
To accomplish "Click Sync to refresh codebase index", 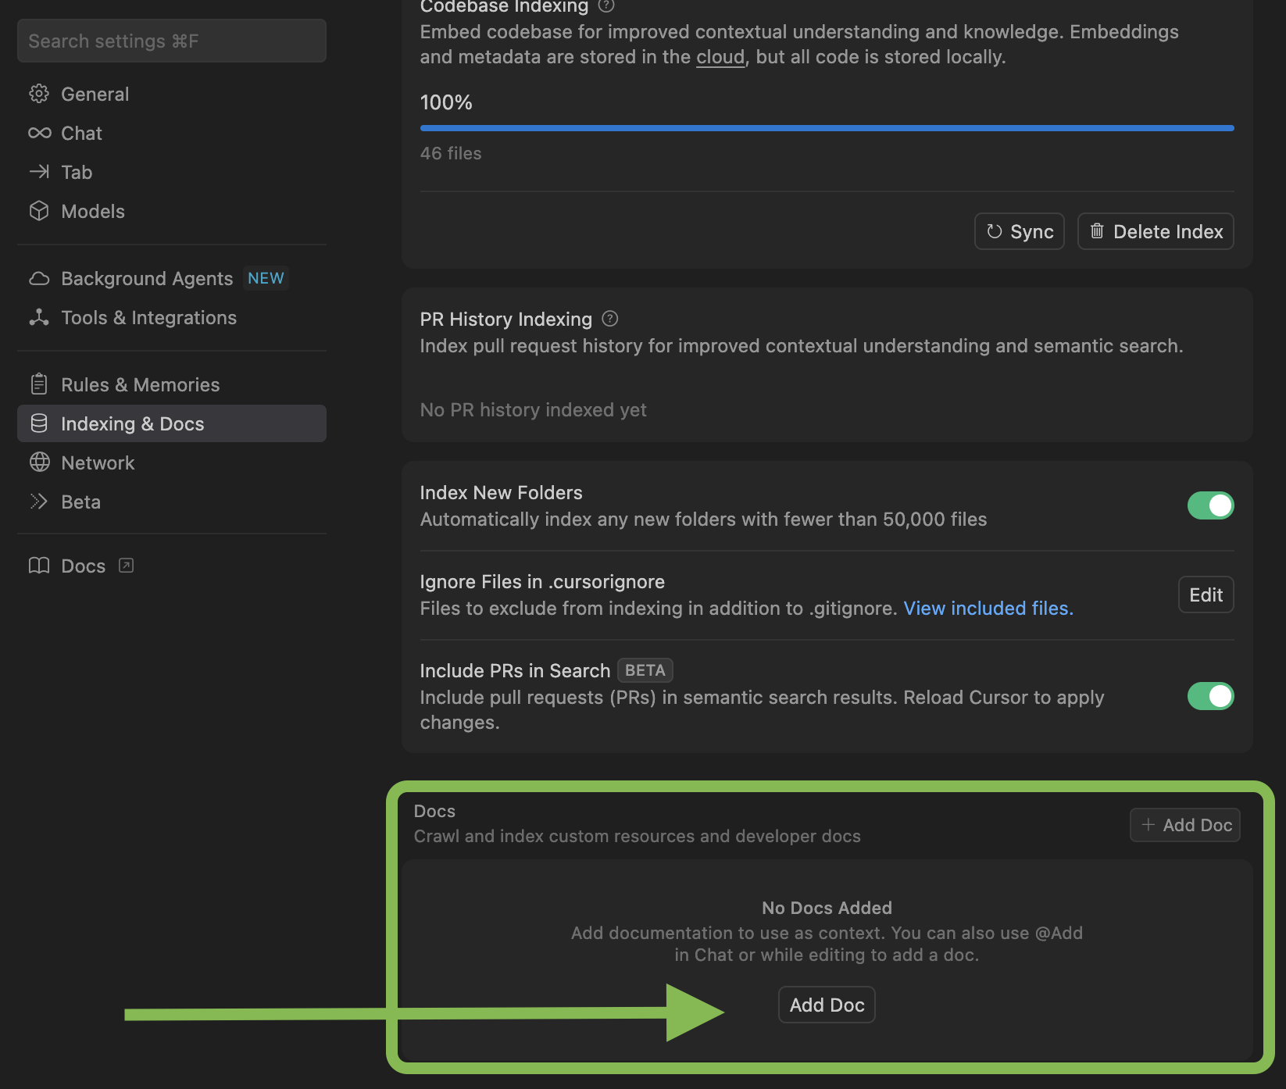I will (x=1019, y=231).
